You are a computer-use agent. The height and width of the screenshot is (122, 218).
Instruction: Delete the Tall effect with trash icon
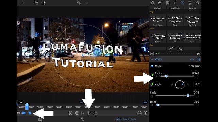pos(198,59)
